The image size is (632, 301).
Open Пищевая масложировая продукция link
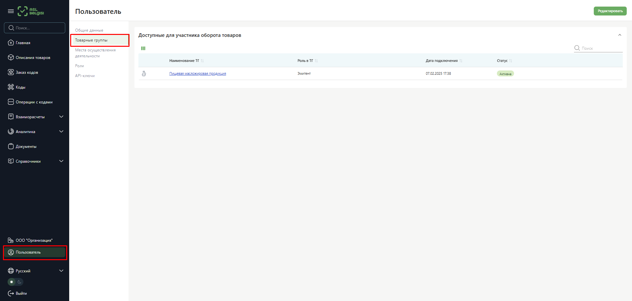point(198,73)
